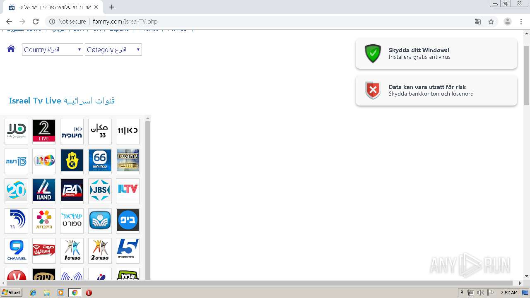Click the red X shield icon in ad
Image resolution: width=530 pixels, height=298 pixels.
[x=373, y=90]
